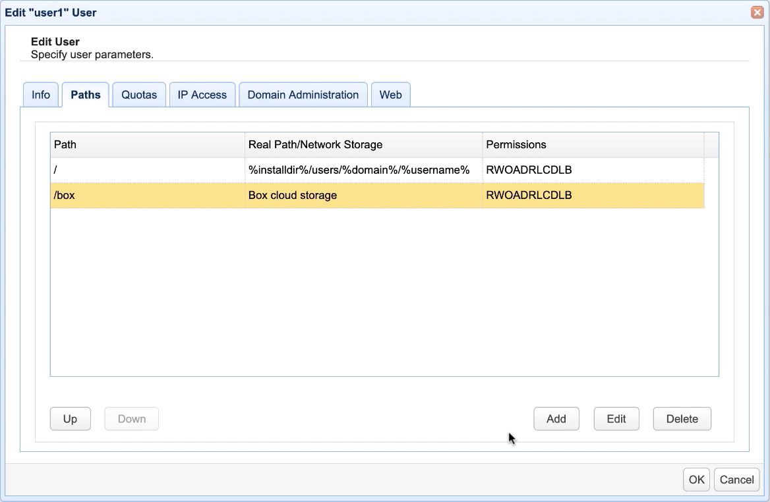
Task: Select the root / path row
Action: [x=145, y=170]
